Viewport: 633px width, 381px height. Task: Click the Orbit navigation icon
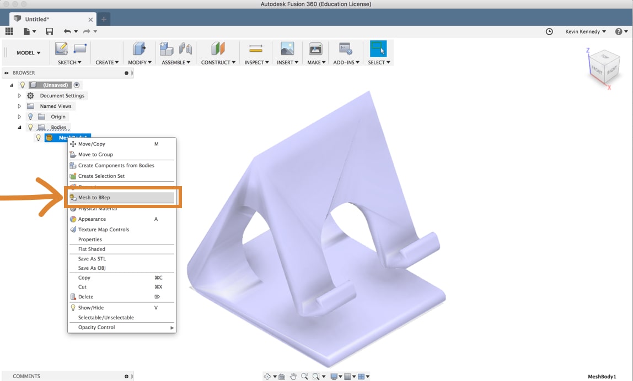pyautogui.click(x=267, y=377)
